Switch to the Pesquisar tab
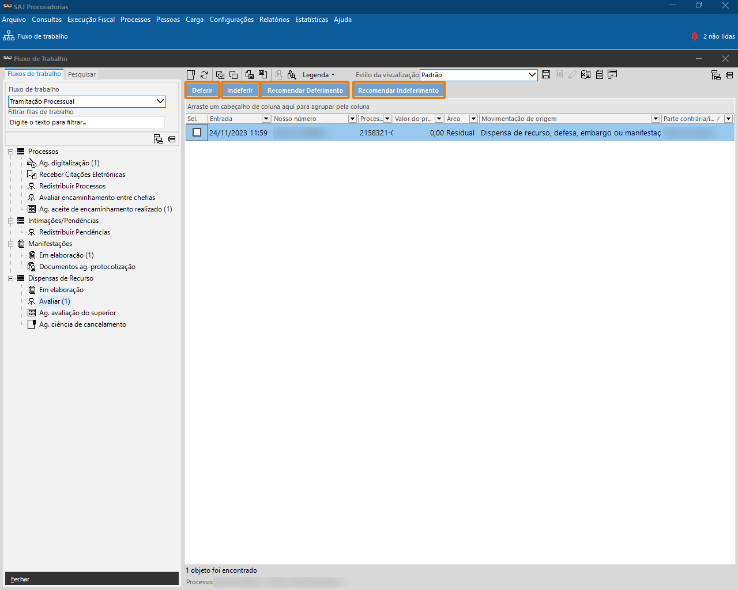The width and height of the screenshot is (738, 590). pyautogui.click(x=82, y=74)
